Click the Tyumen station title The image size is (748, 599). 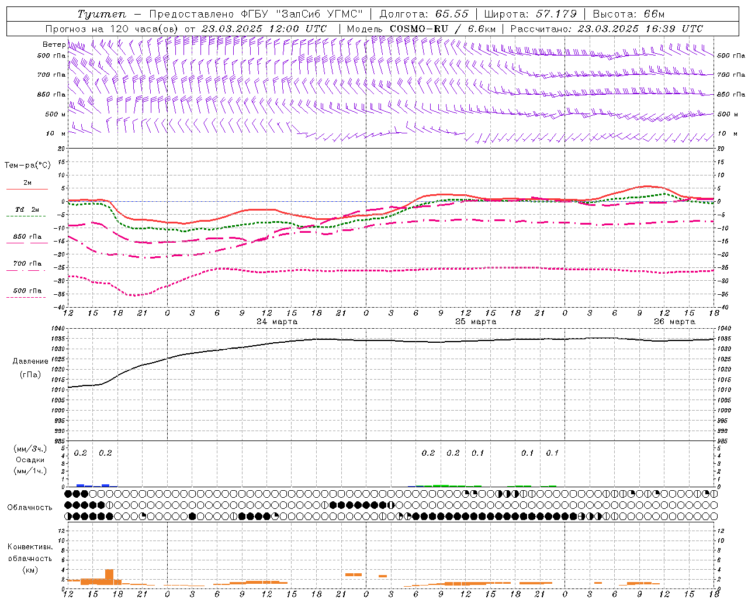click(102, 14)
